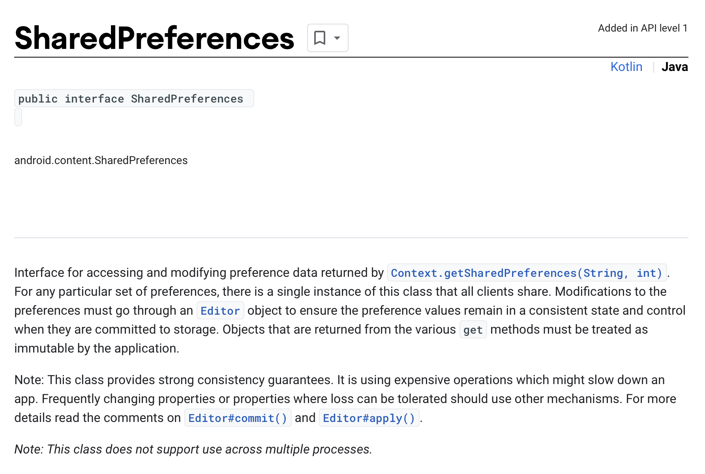Click the Added in API level 1 label

(x=642, y=28)
